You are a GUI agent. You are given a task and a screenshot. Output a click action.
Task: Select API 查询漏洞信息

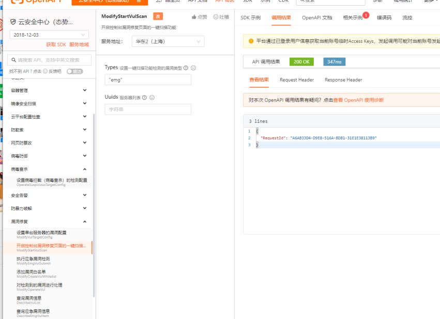click(x=48, y=300)
